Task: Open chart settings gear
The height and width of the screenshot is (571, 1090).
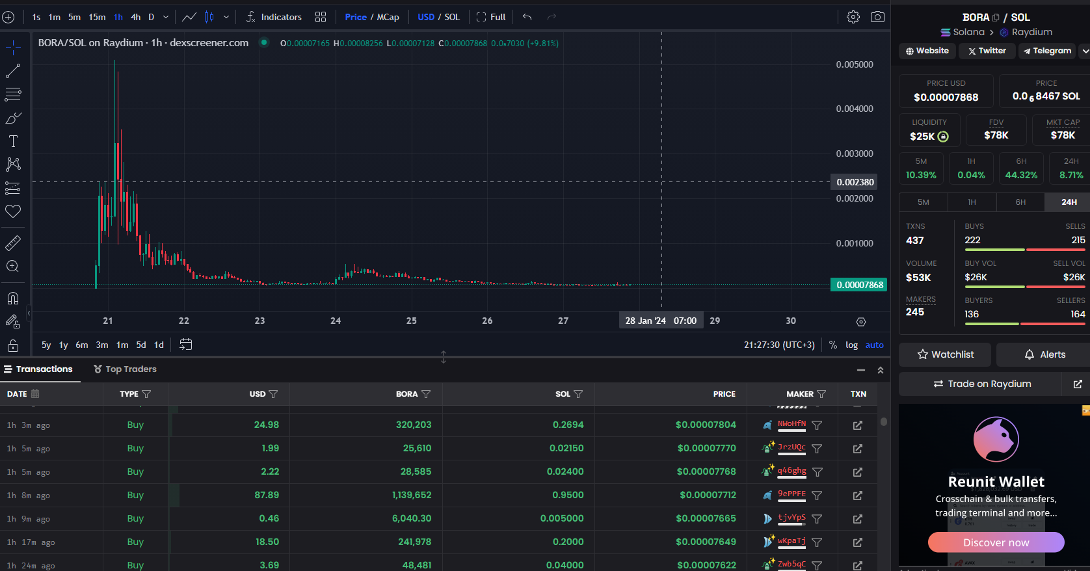Action: click(x=853, y=18)
